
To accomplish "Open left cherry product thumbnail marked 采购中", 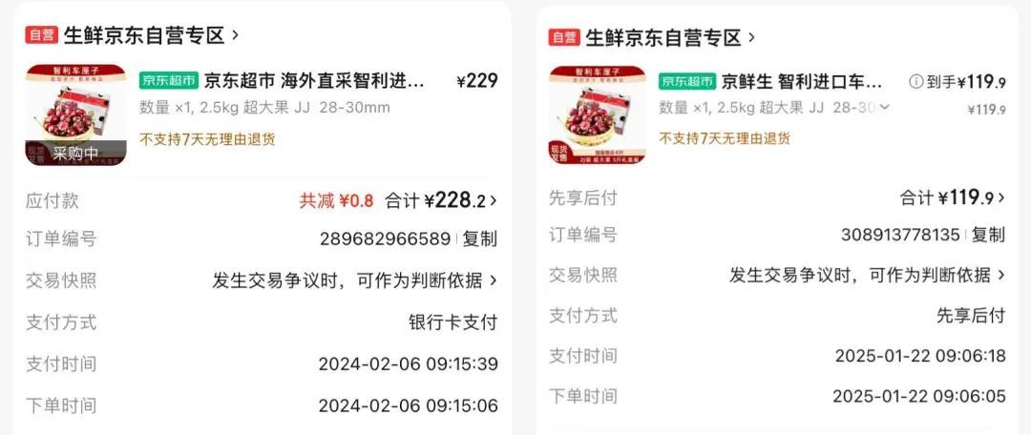I will coord(75,115).
